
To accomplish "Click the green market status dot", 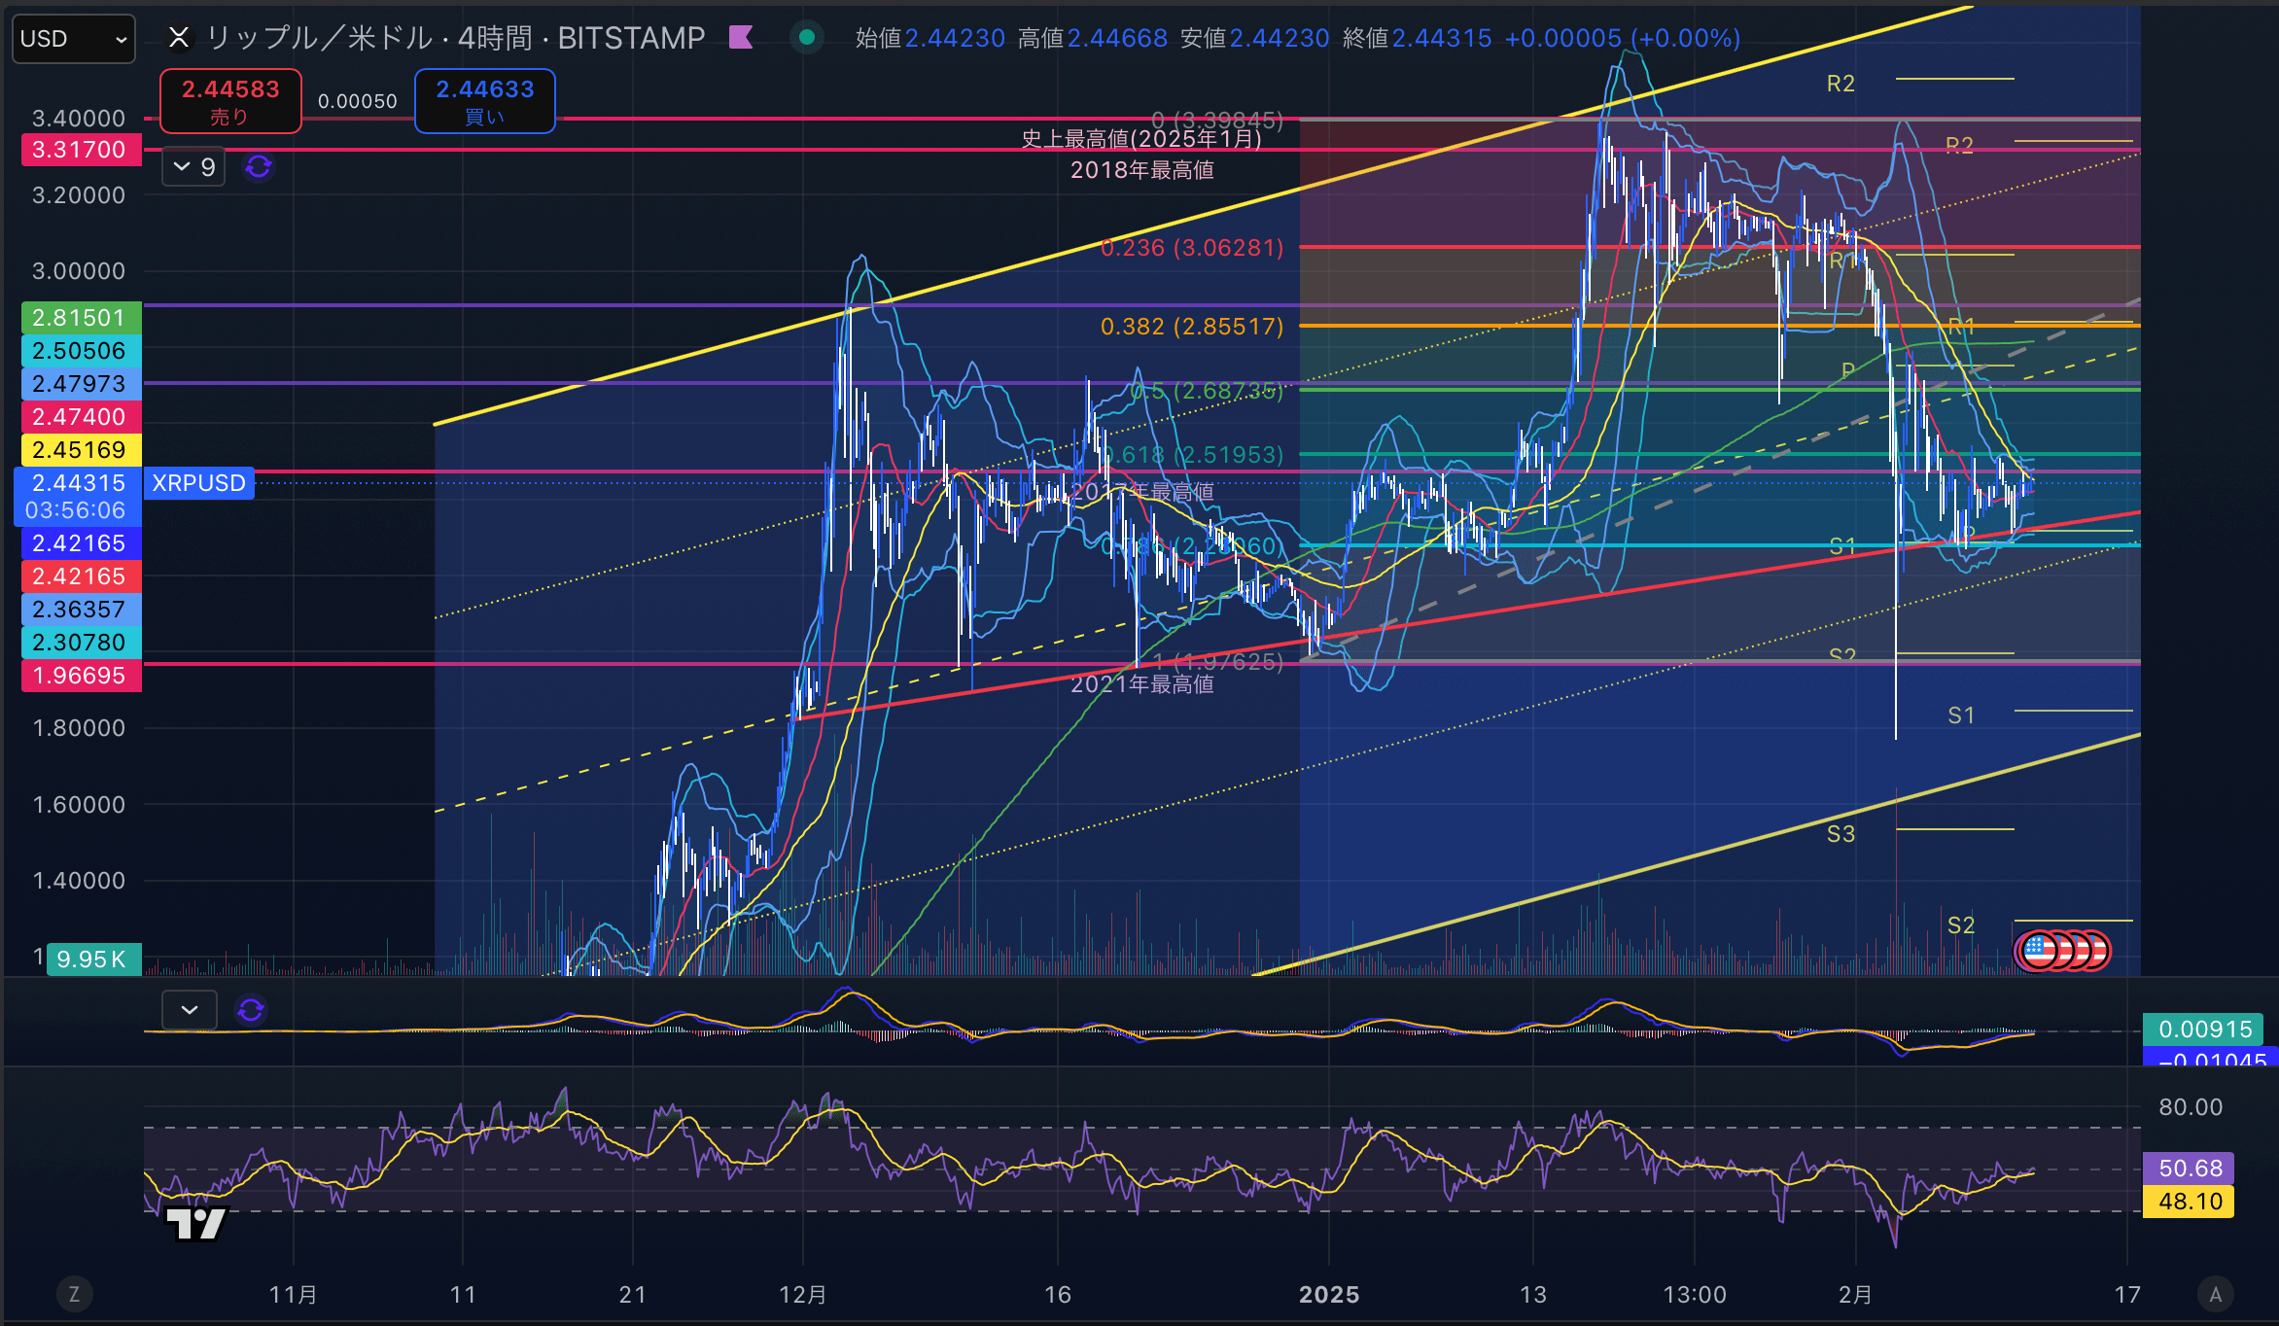I will tap(806, 38).
